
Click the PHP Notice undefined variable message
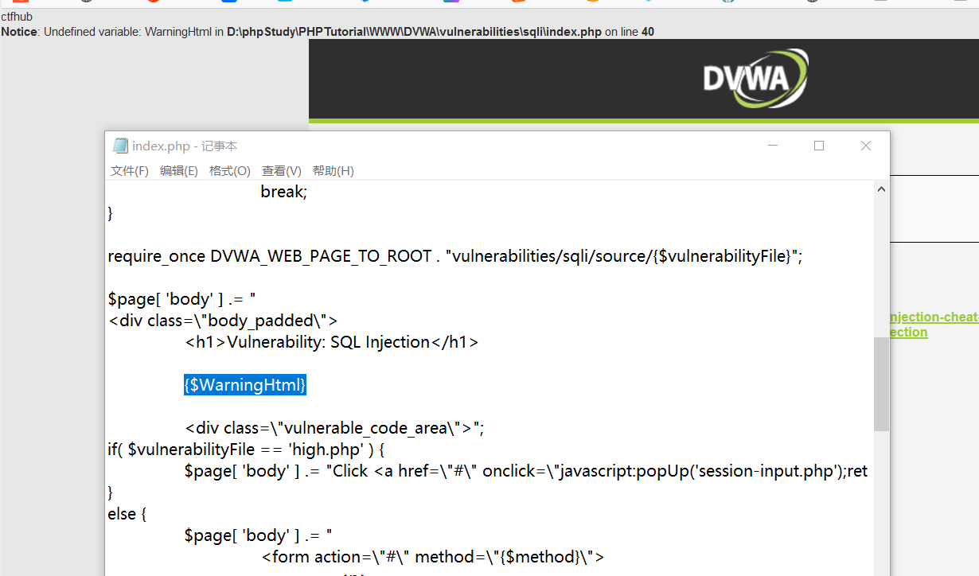tap(328, 32)
